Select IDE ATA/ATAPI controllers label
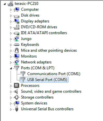Image resolution: width=103 pixels, height=121 pixels. point(44,33)
